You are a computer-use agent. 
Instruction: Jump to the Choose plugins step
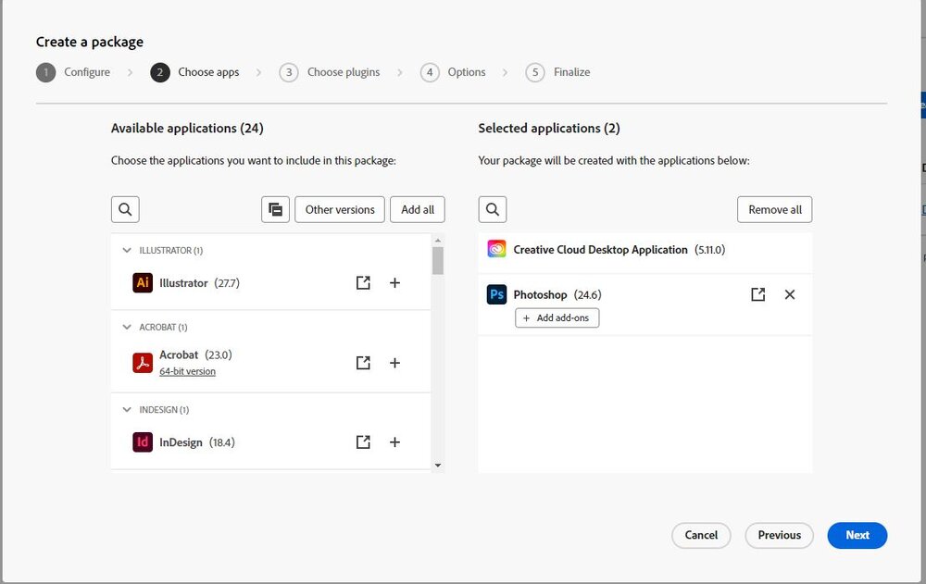tap(330, 72)
